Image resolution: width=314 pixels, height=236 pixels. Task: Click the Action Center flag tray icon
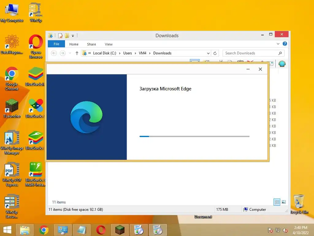click(x=270, y=230)
